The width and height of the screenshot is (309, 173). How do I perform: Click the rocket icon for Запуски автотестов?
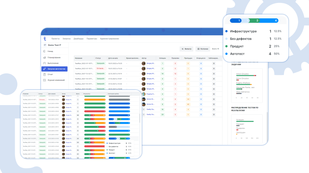click(x=44, y=69)
